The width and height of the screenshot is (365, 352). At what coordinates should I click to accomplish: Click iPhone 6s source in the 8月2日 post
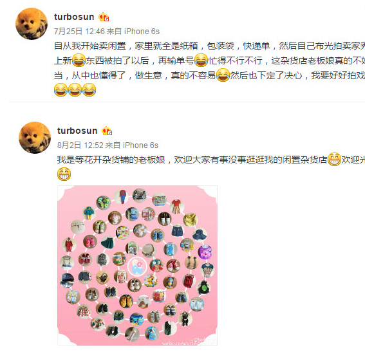coord(140,145)
